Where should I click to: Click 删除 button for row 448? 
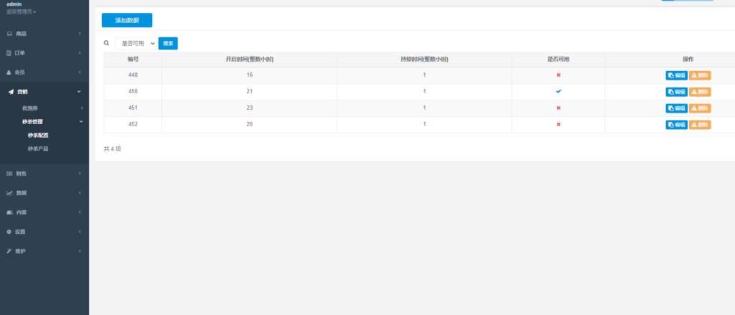(x=700, y=75)
